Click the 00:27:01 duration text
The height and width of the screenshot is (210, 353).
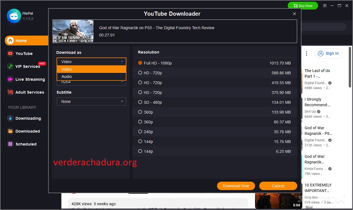[x=107, y=35]
